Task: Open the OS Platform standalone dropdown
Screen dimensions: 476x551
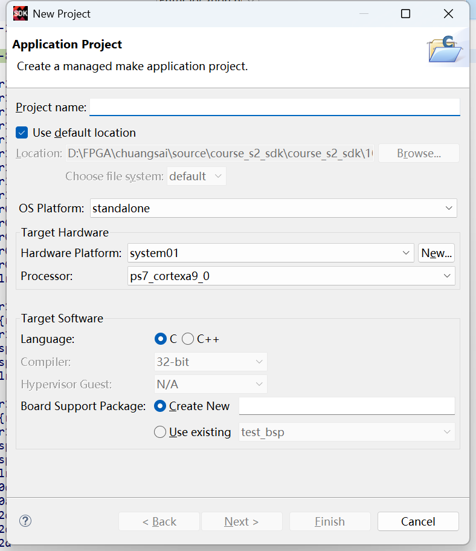Action: [274, 208]
